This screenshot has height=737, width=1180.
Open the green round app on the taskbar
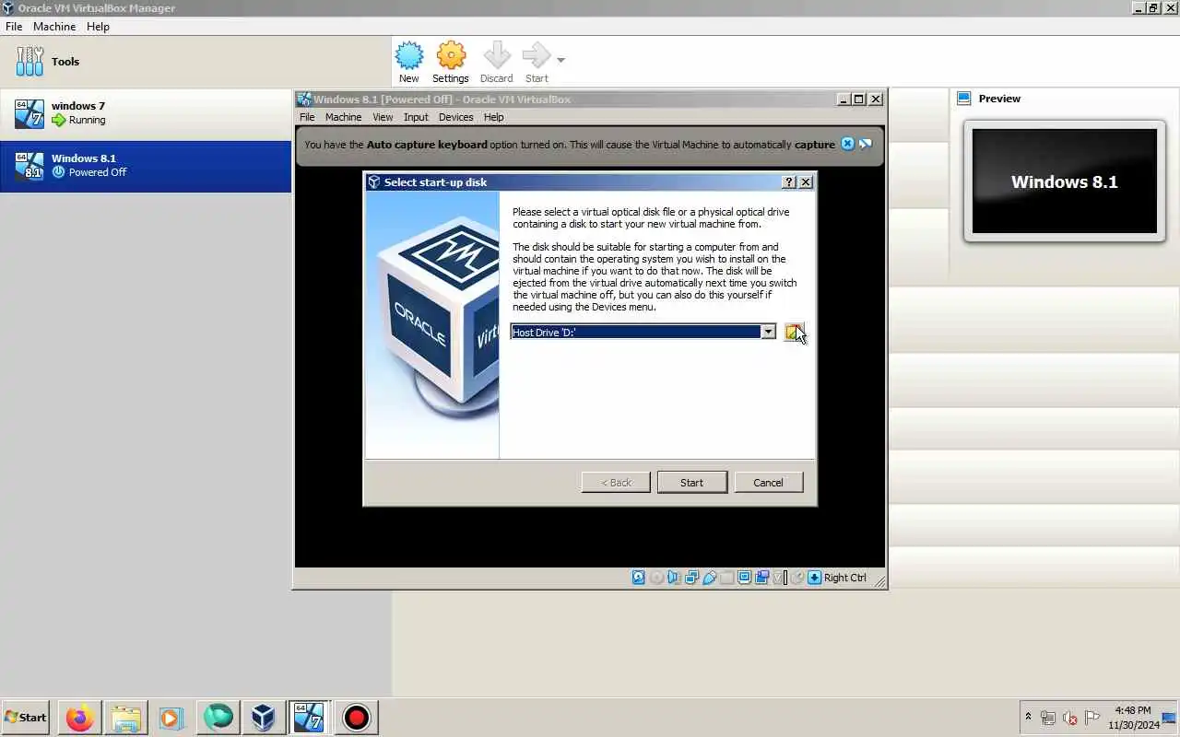point(218,718)
